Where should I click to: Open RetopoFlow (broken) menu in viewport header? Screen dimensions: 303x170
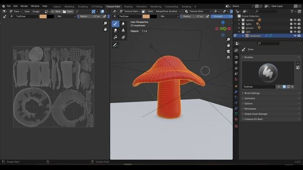168,11
